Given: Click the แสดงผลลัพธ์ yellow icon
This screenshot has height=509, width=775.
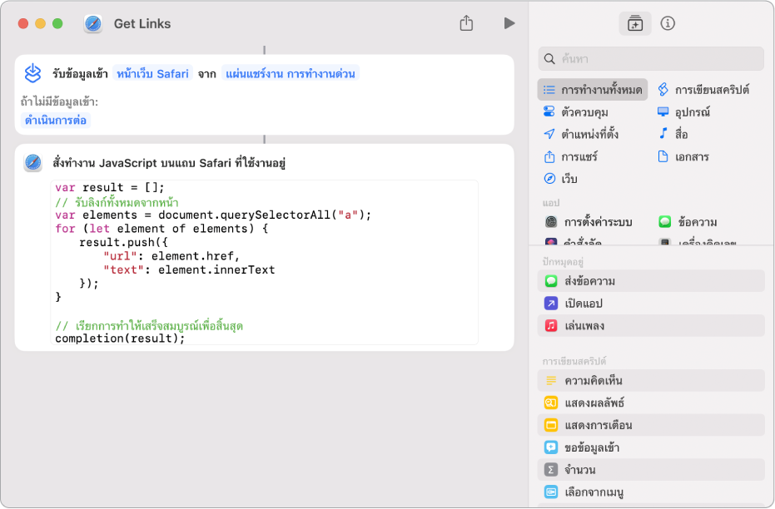Looking at the screenshot, I should 551,403.
